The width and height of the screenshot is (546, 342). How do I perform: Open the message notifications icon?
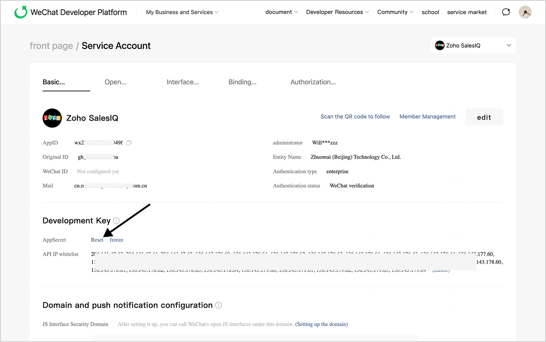506,12
